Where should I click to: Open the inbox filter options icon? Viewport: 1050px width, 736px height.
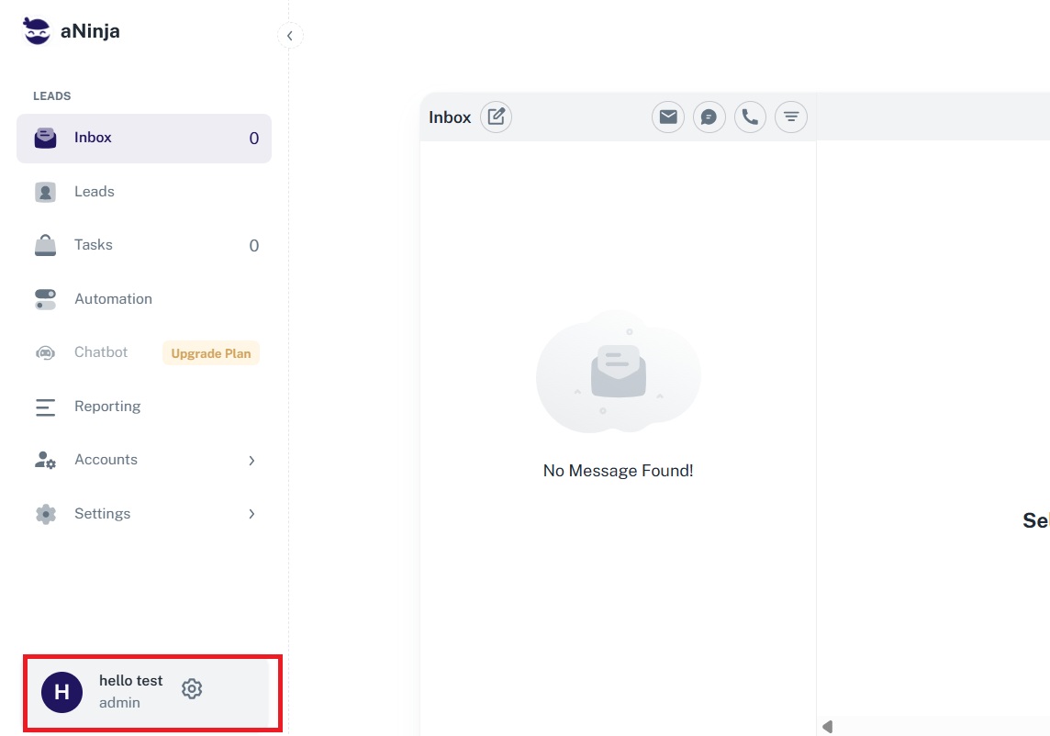click(790, 117)
